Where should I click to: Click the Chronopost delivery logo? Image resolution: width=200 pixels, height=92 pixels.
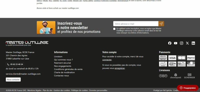click(175, 76)
